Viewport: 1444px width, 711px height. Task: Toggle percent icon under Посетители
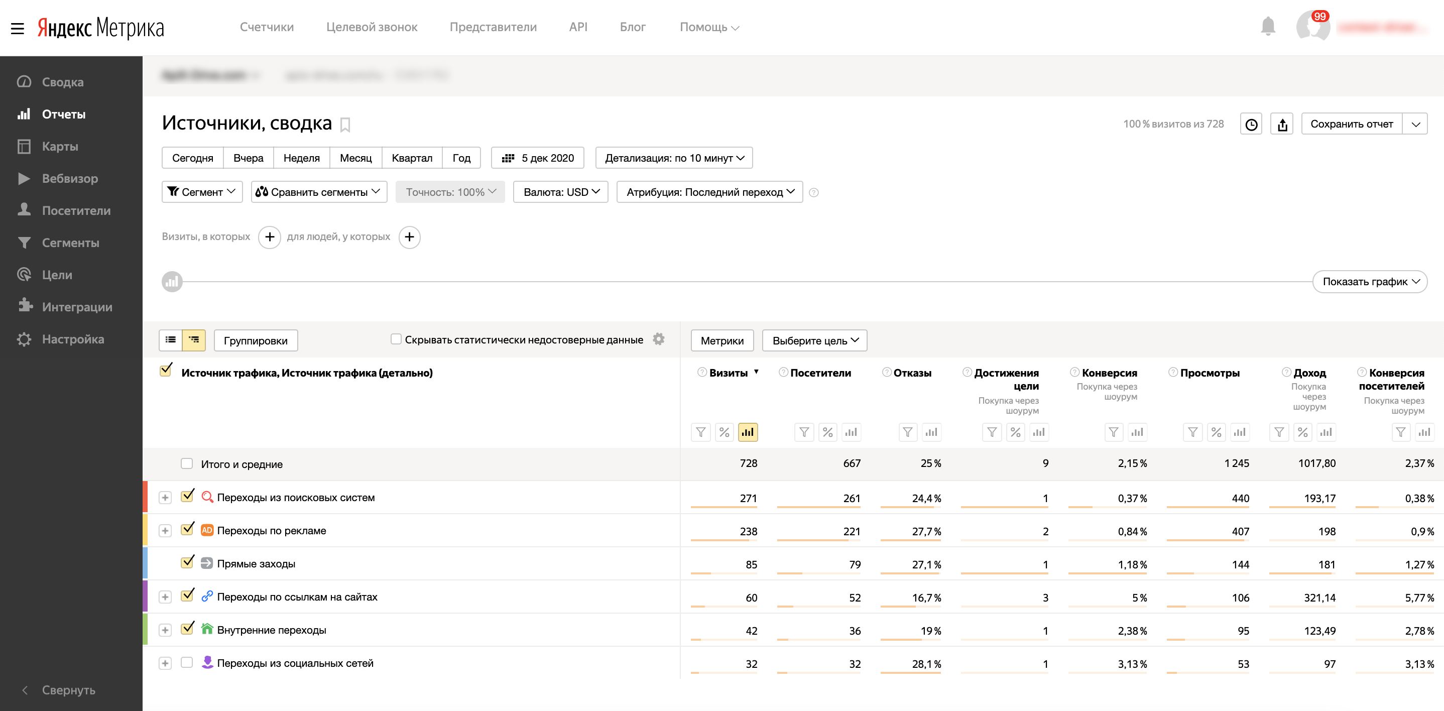tap(828, 432)
